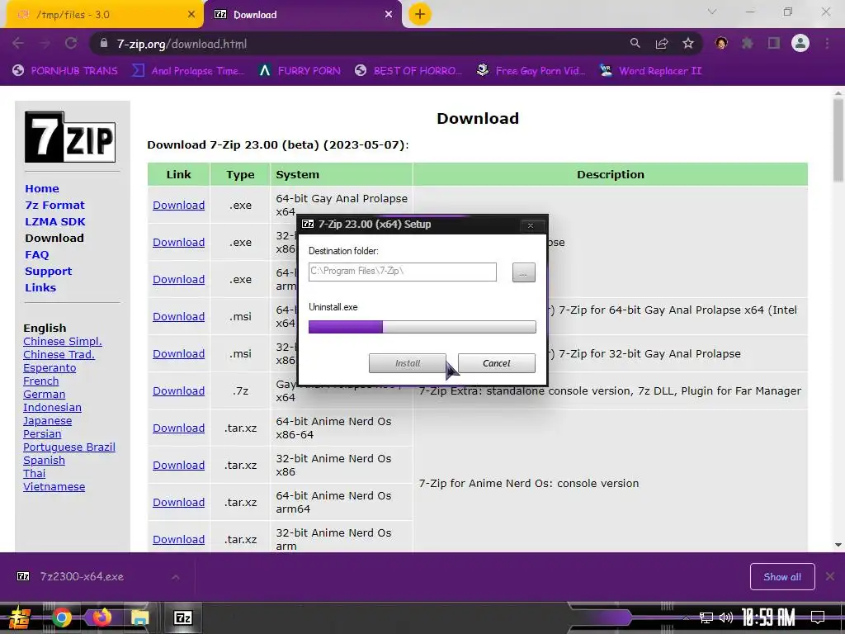845x634 pixels.
Task: Open the network tray icon
Action: pos(706,617)
